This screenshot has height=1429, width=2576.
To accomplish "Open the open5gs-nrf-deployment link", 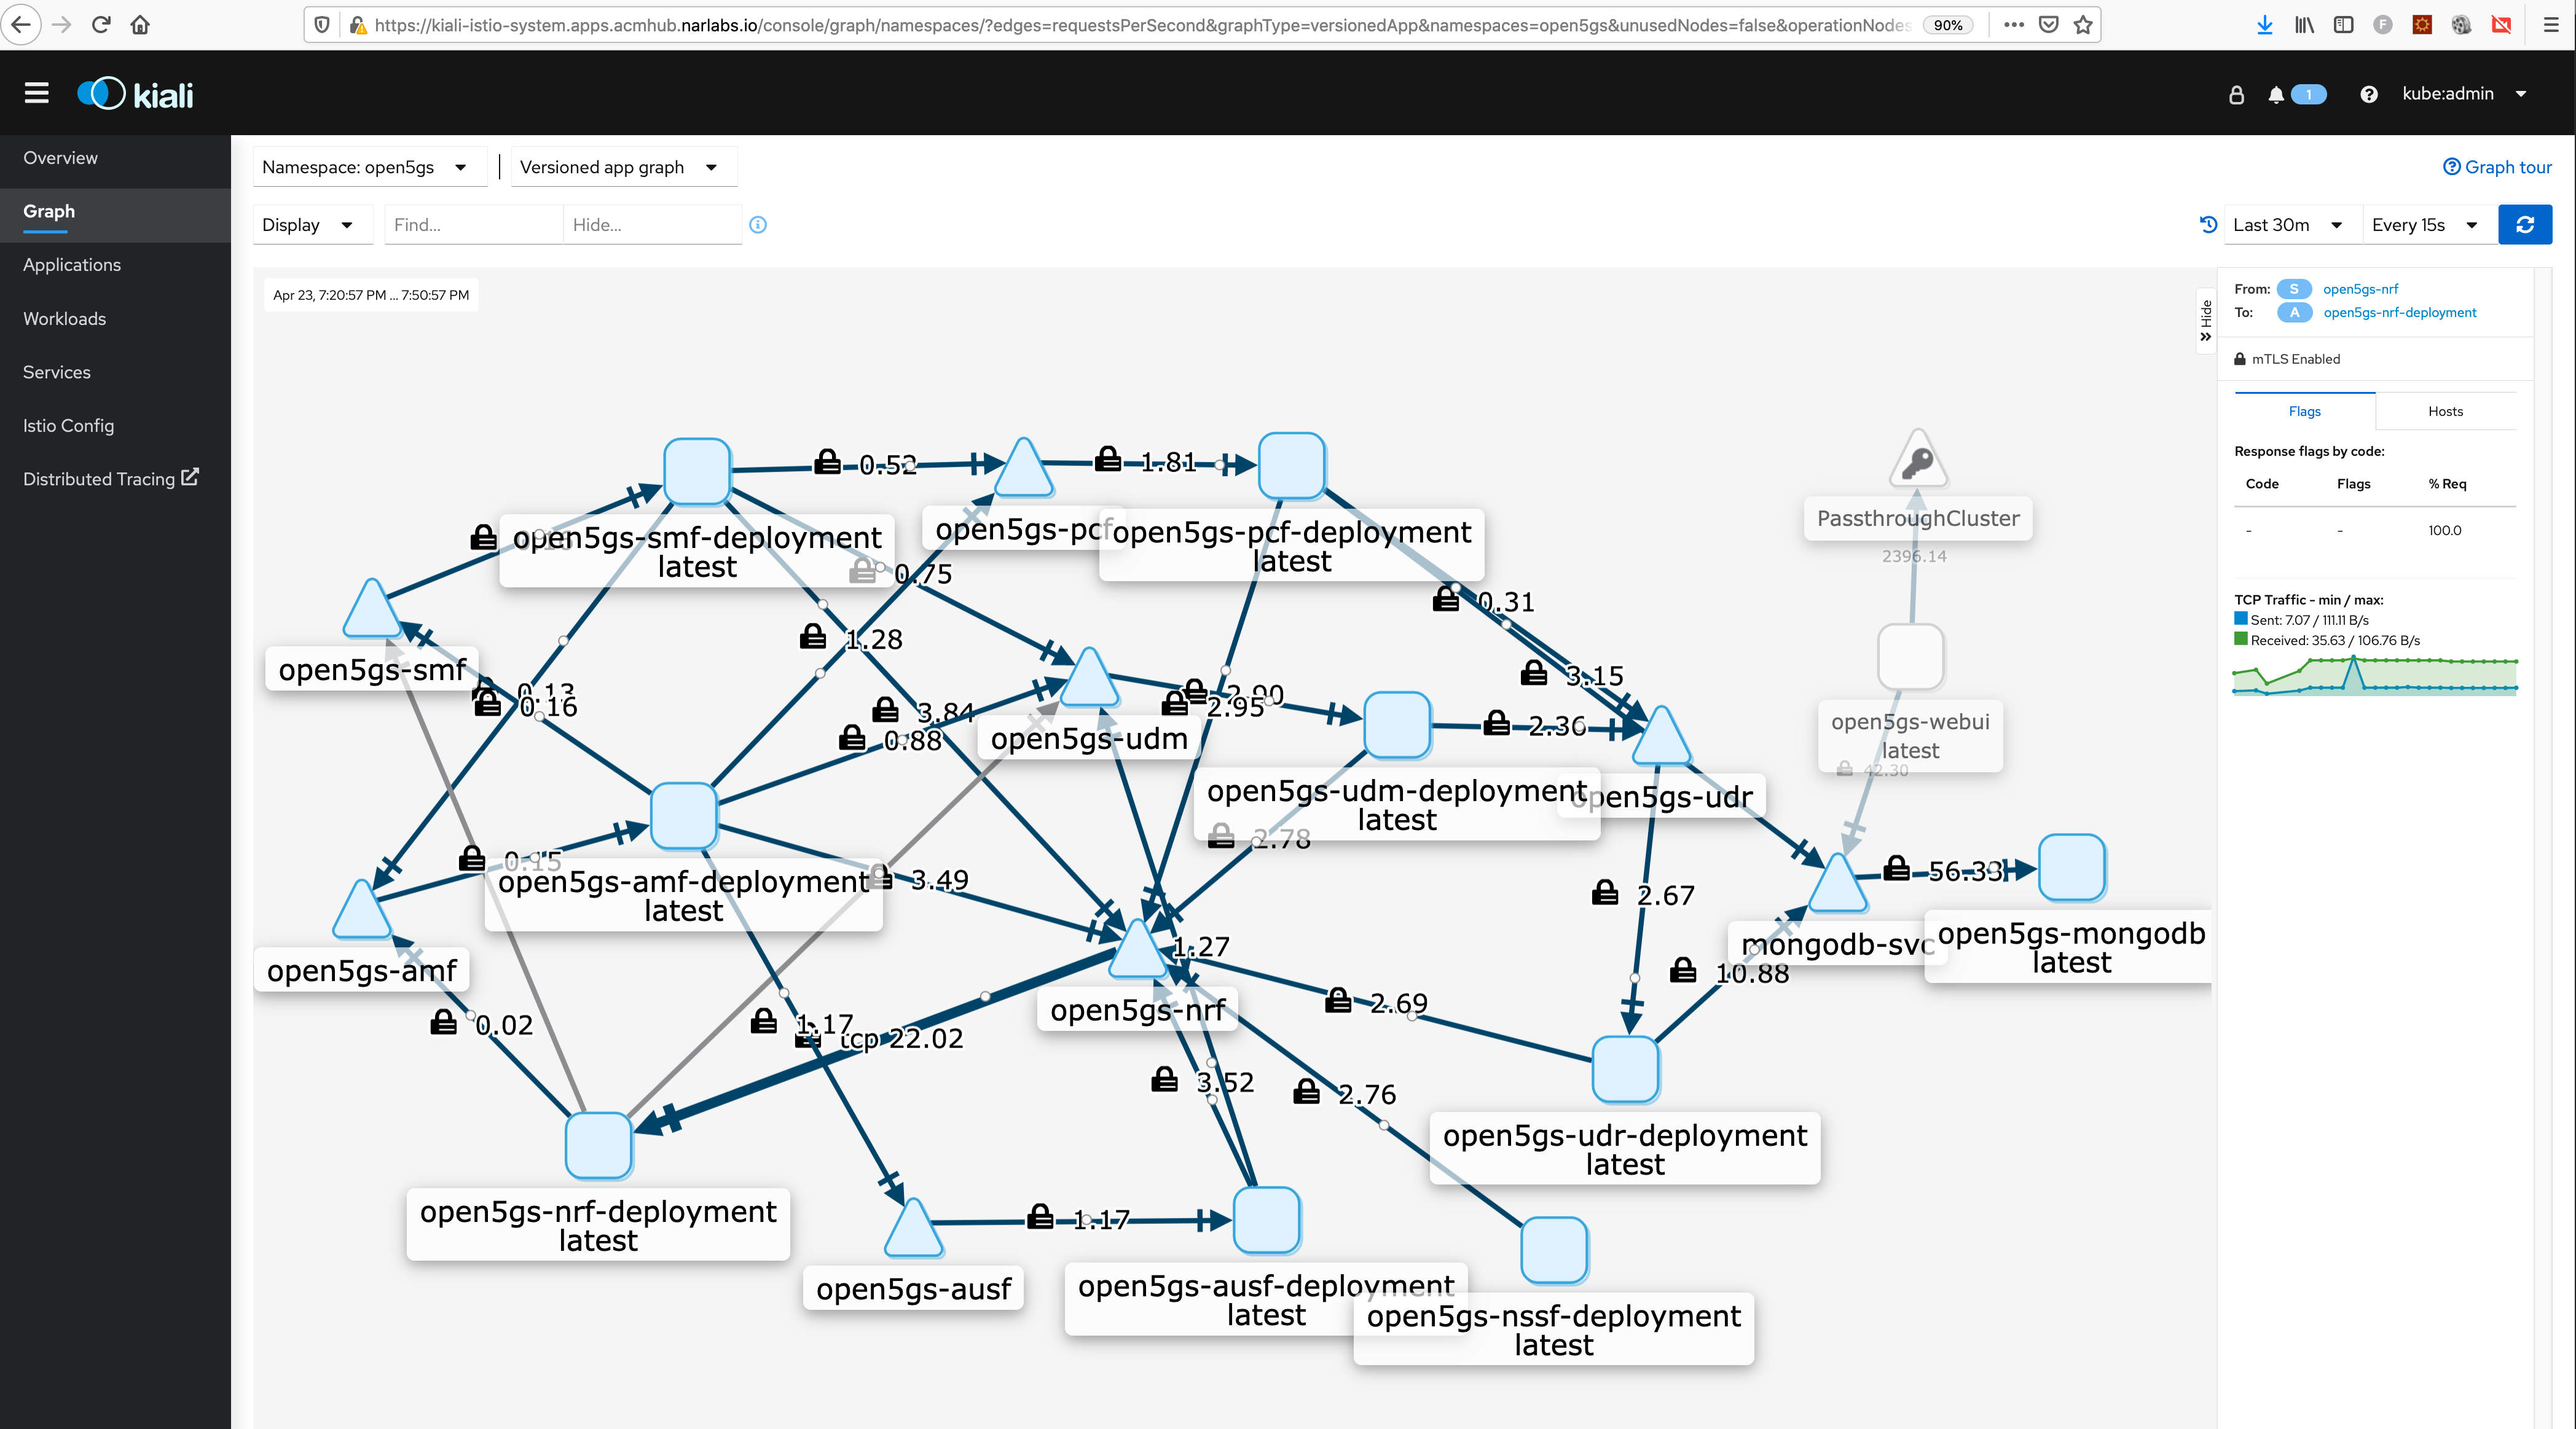I will [2399, 313].
